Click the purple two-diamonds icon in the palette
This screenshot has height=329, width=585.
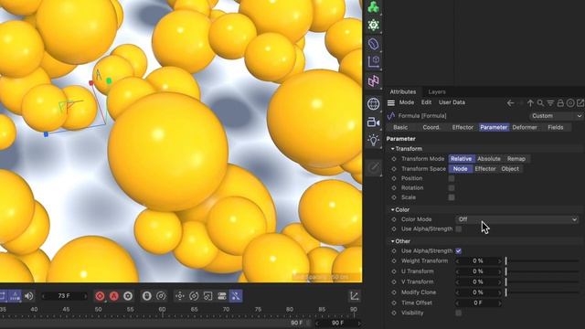(374, 80)
